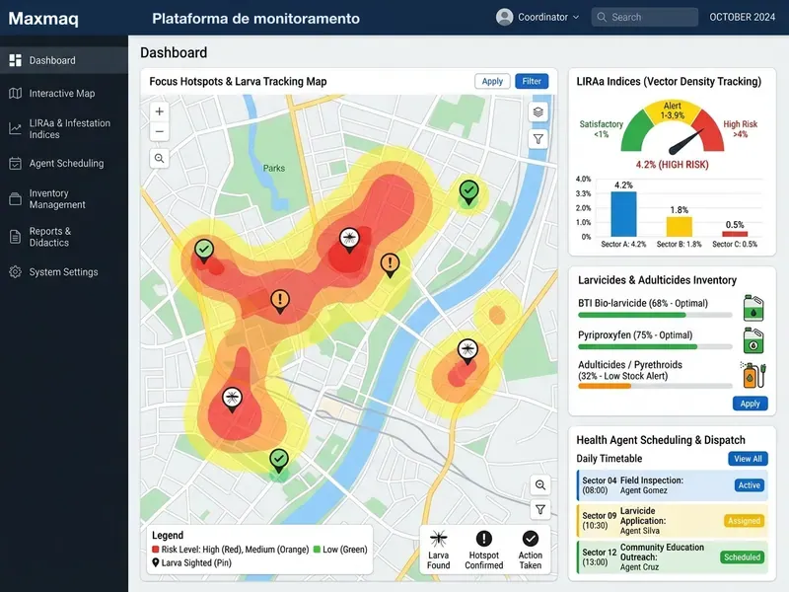The image size is (789, 592).
Task: Click the Inventory Management box icon
Action: (x=16, y=199)
